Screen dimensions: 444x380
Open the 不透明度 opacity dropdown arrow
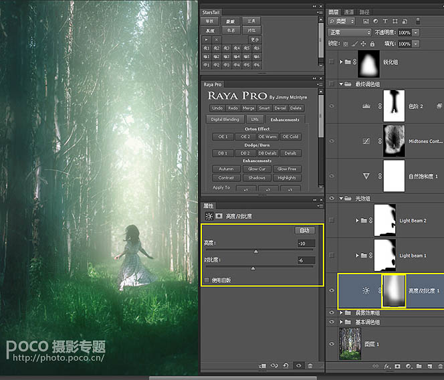[416, 33]
